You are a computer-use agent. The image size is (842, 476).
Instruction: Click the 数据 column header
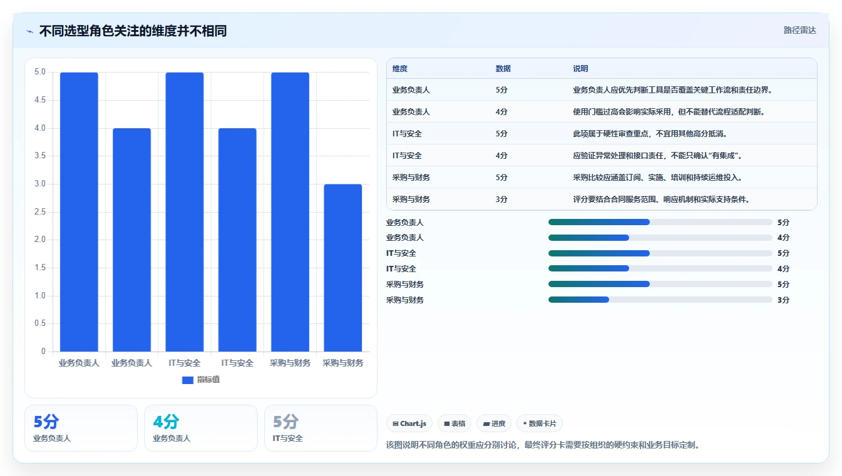point(503,69)
